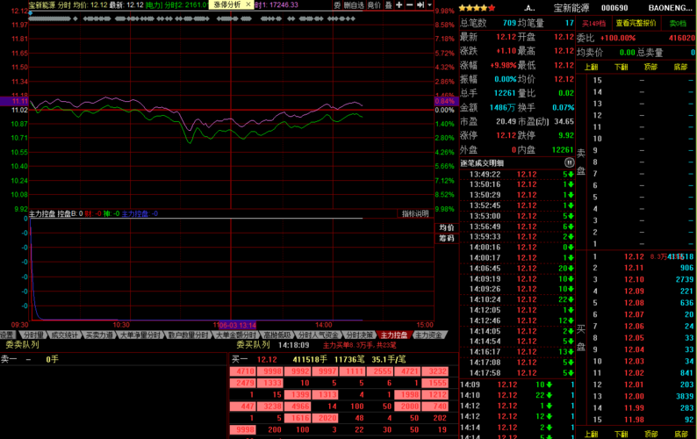The image size is (697, 439).
Task: Click buy level 1 price 12.12
Action: click(x=634, y=256)
